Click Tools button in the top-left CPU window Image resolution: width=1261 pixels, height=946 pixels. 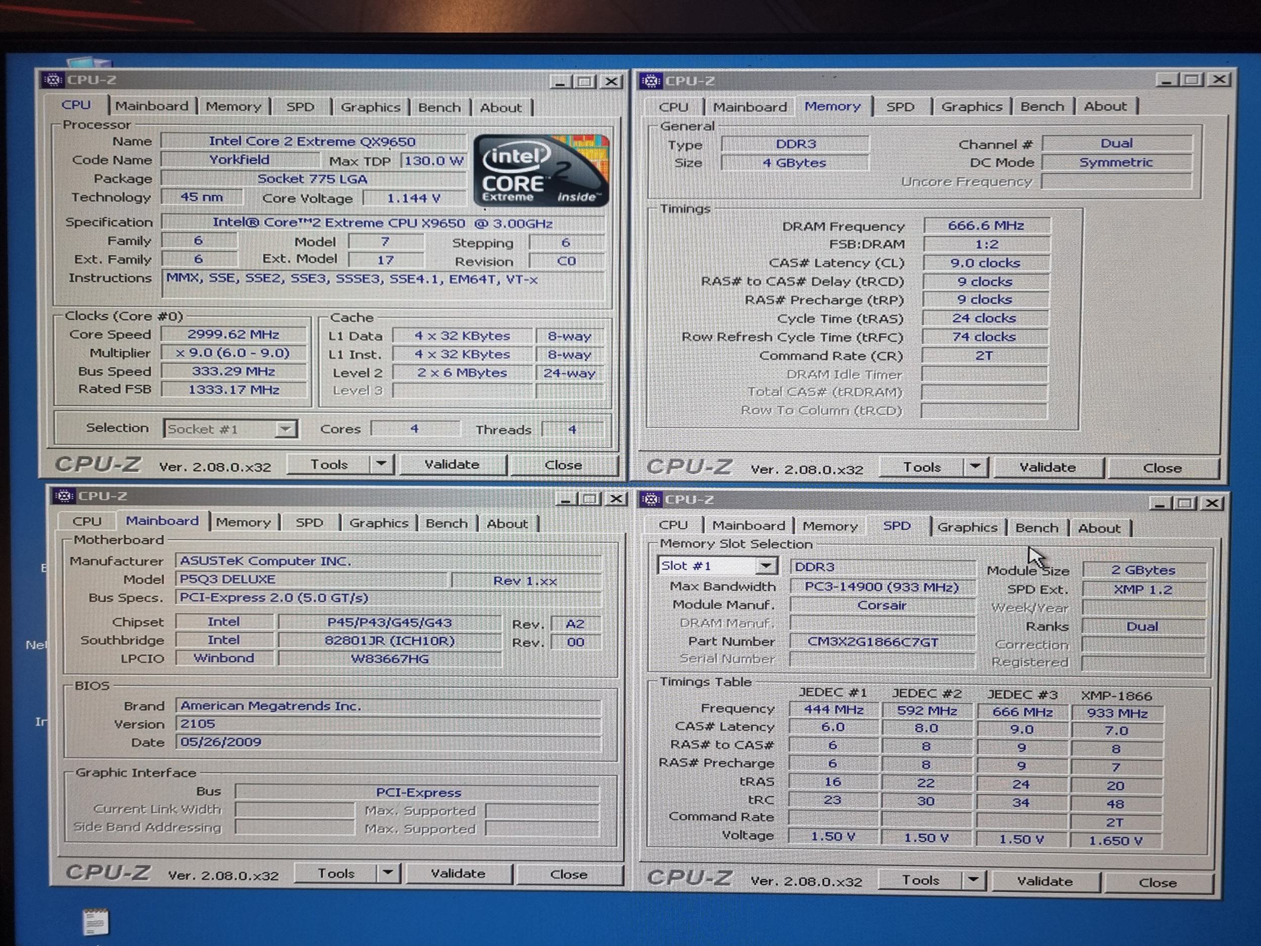(329, 464)
